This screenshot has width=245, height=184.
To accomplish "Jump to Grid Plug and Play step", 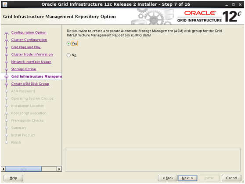I will click(x=26, y=47).
